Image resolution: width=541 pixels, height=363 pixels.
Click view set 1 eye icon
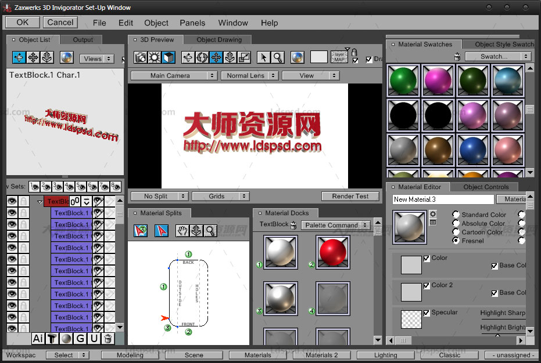(x=34, y=187)
